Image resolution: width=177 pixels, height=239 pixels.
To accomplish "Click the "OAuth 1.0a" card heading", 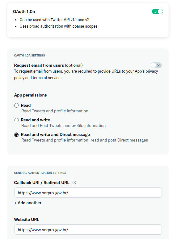I will tap(24, 11).
